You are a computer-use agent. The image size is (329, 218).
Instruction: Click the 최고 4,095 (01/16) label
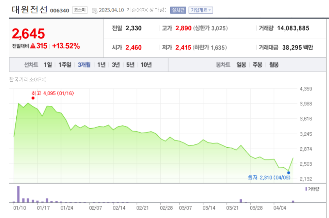pyautogui.click(x=52, y=93)
